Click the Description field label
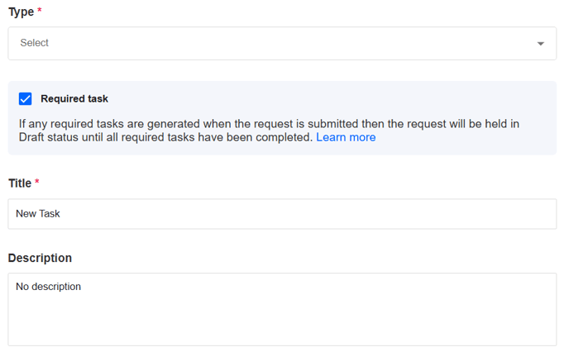569x352 pixels. click(40, 258)
